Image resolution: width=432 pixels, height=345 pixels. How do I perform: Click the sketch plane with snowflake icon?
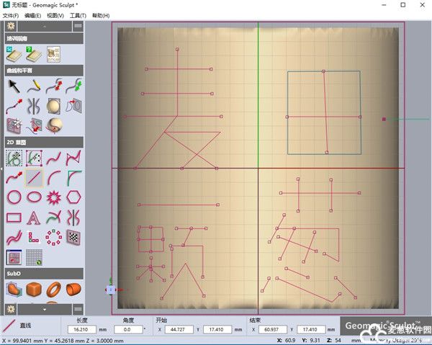pyautogui.click(x=14, y=125)
